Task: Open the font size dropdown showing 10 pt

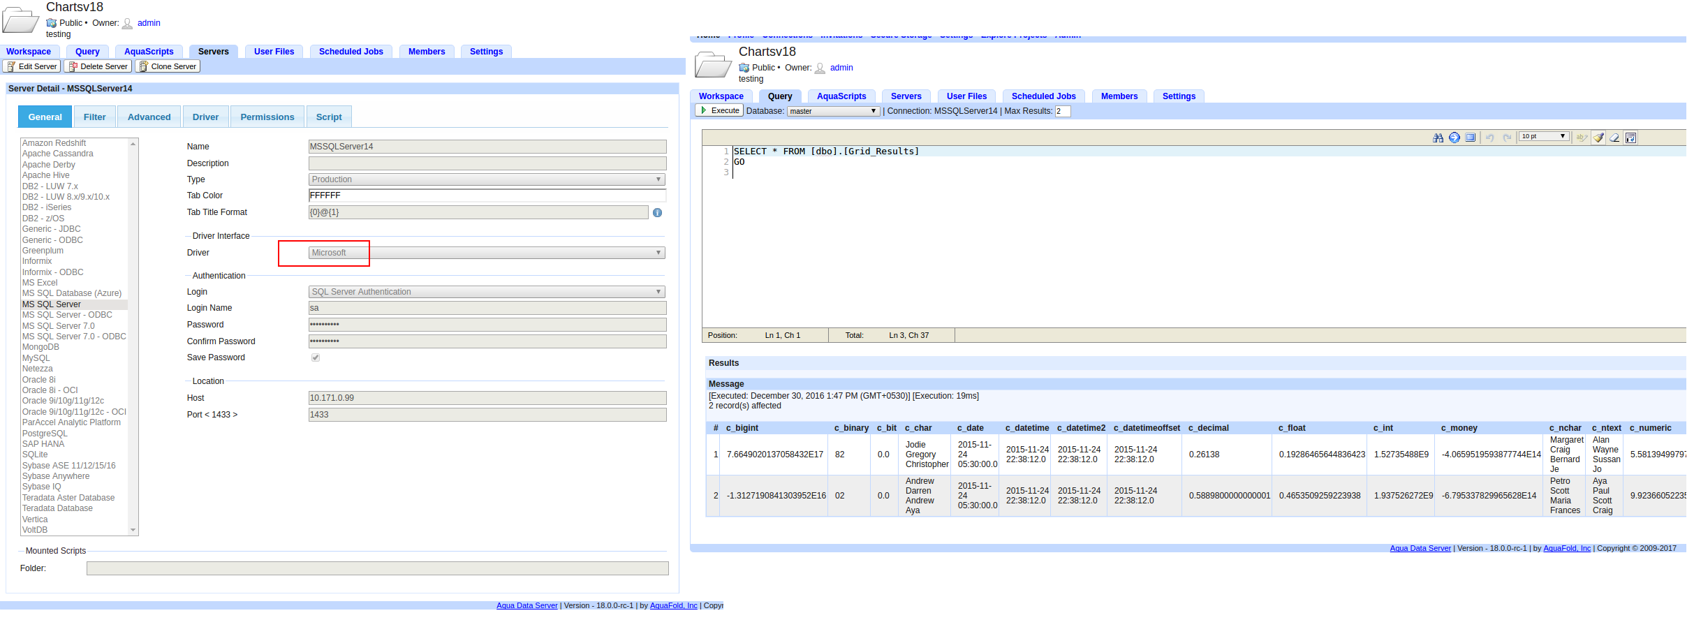Action: 1544,137
